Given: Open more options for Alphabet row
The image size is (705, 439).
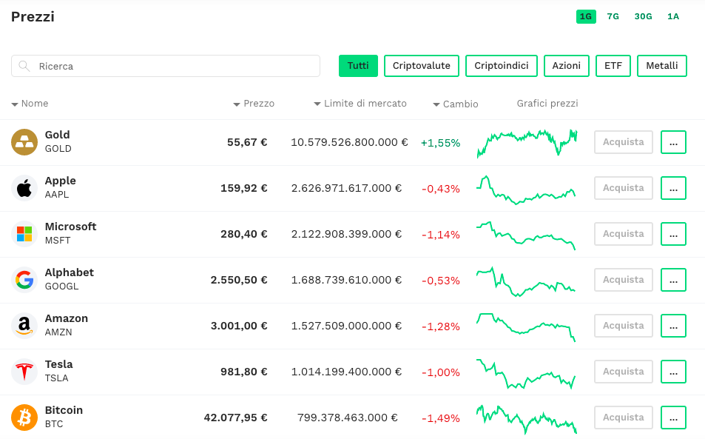Looking at the screenshot, I should (x=673, y=280).
